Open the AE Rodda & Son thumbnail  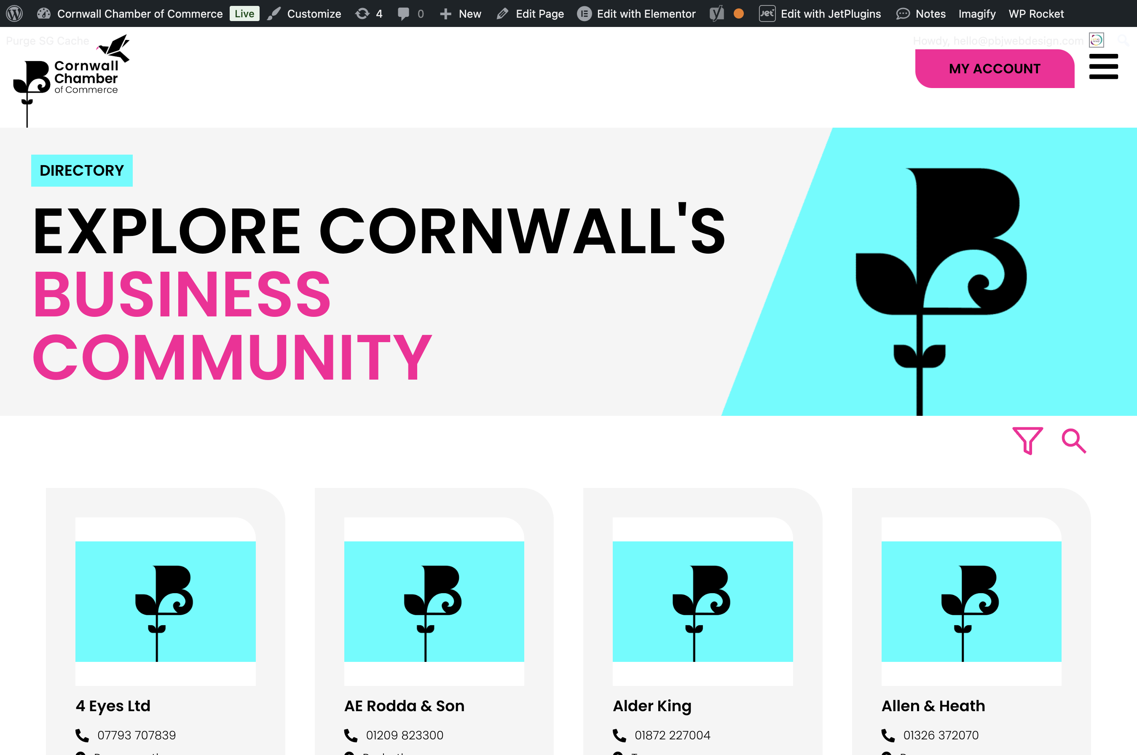434,601
